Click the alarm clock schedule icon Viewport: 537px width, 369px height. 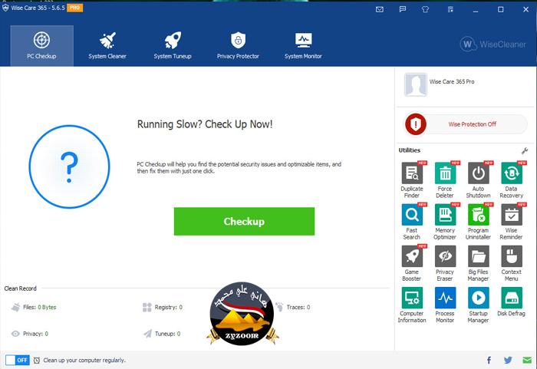point(37,360)
